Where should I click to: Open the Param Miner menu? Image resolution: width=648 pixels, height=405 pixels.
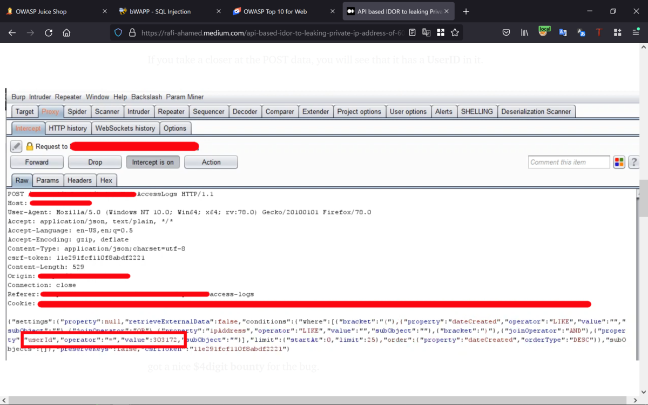click(x=185, y=97)
